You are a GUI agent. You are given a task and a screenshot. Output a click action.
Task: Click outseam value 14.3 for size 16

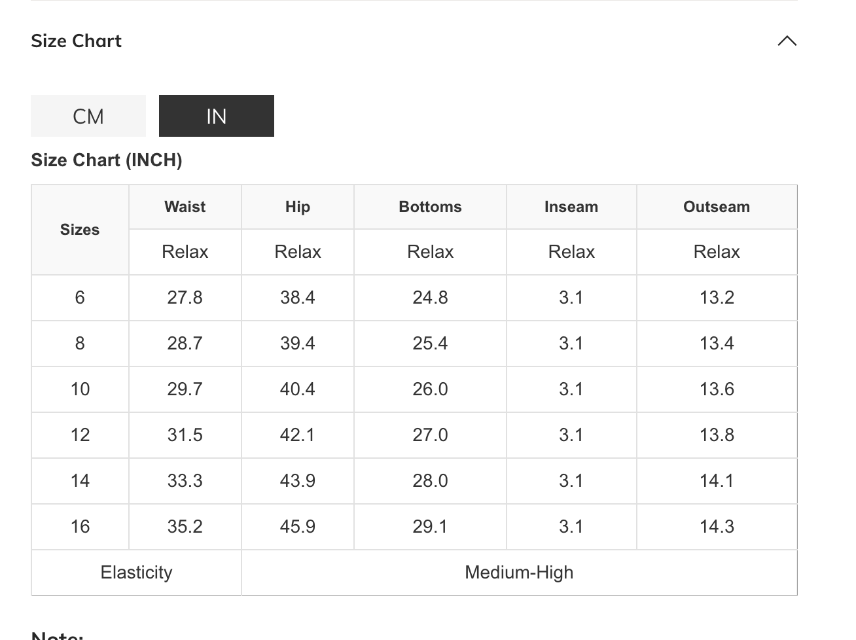tap(717, 527)
